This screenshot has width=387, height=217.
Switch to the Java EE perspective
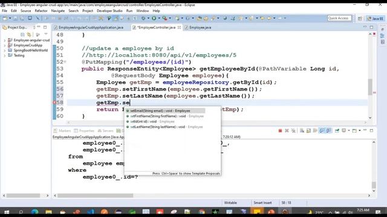pyautogui.click(x=376, y=19)
